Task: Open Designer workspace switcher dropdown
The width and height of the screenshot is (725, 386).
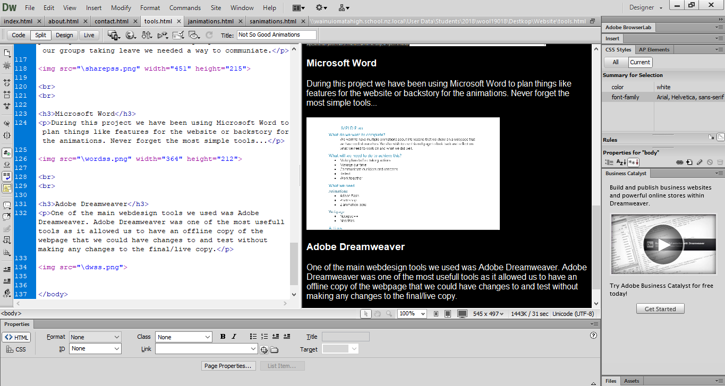Action: [x=646, y=8]
